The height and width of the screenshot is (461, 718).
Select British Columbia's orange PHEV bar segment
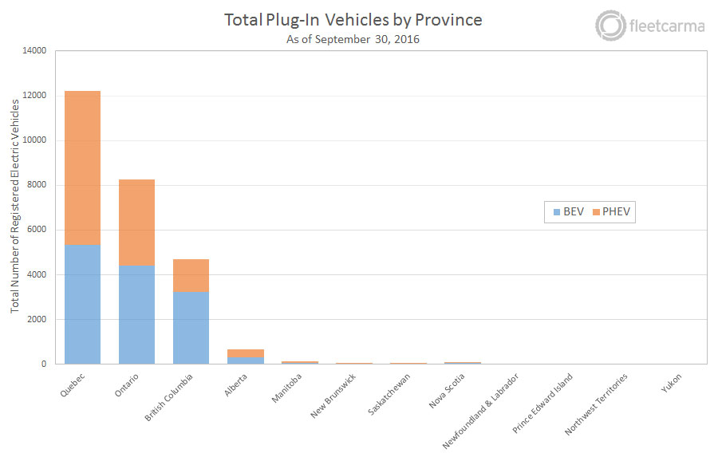[x=191, y=275]
